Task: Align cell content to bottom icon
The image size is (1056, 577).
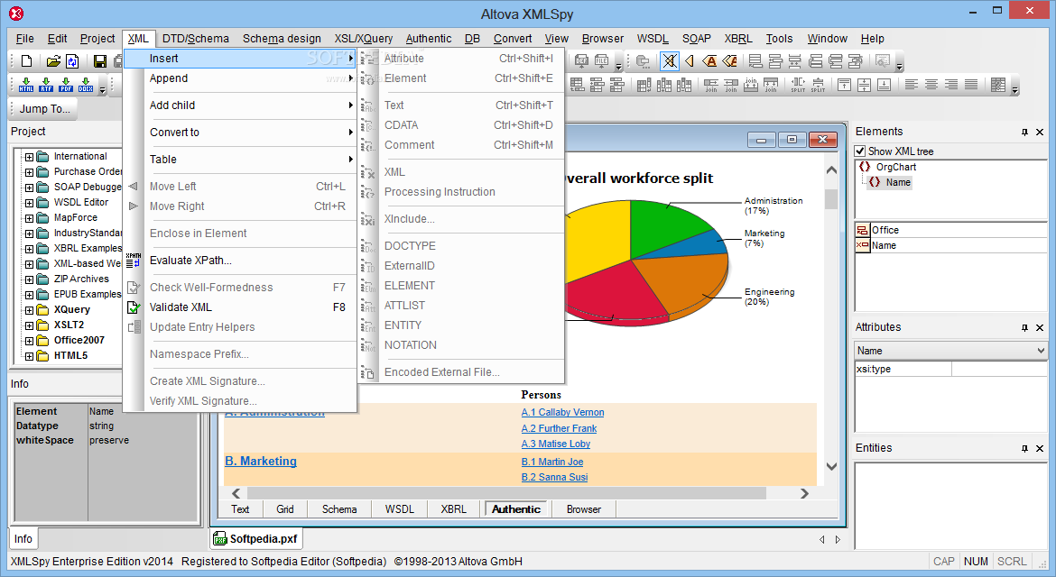Action: point(885,85)
